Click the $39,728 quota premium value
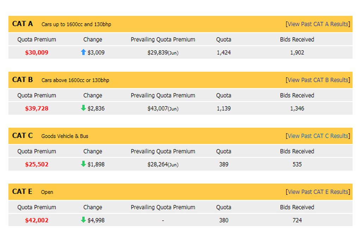The width and height of the screenshot is (361, 240). (x=37, y=109)
